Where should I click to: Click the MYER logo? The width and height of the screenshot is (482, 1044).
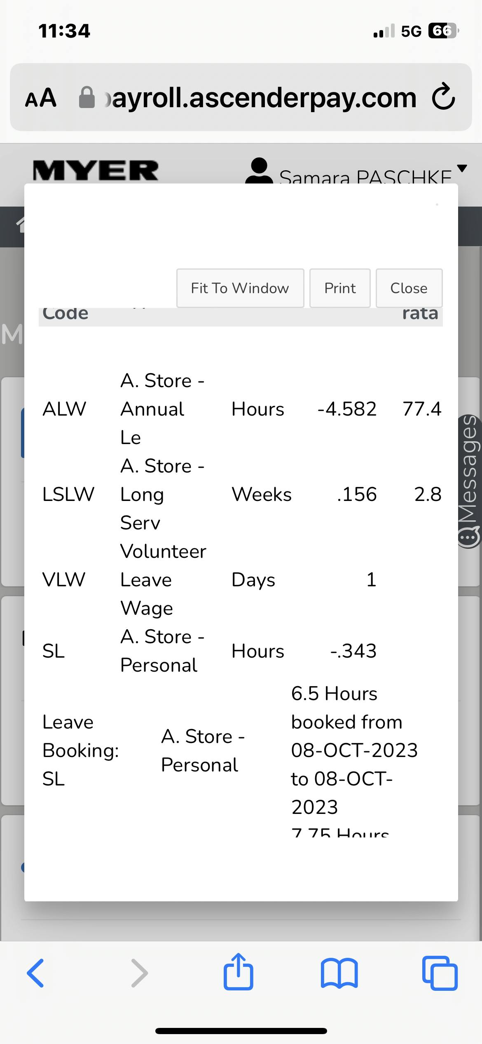pyautogui.click(x=96, y=171)
